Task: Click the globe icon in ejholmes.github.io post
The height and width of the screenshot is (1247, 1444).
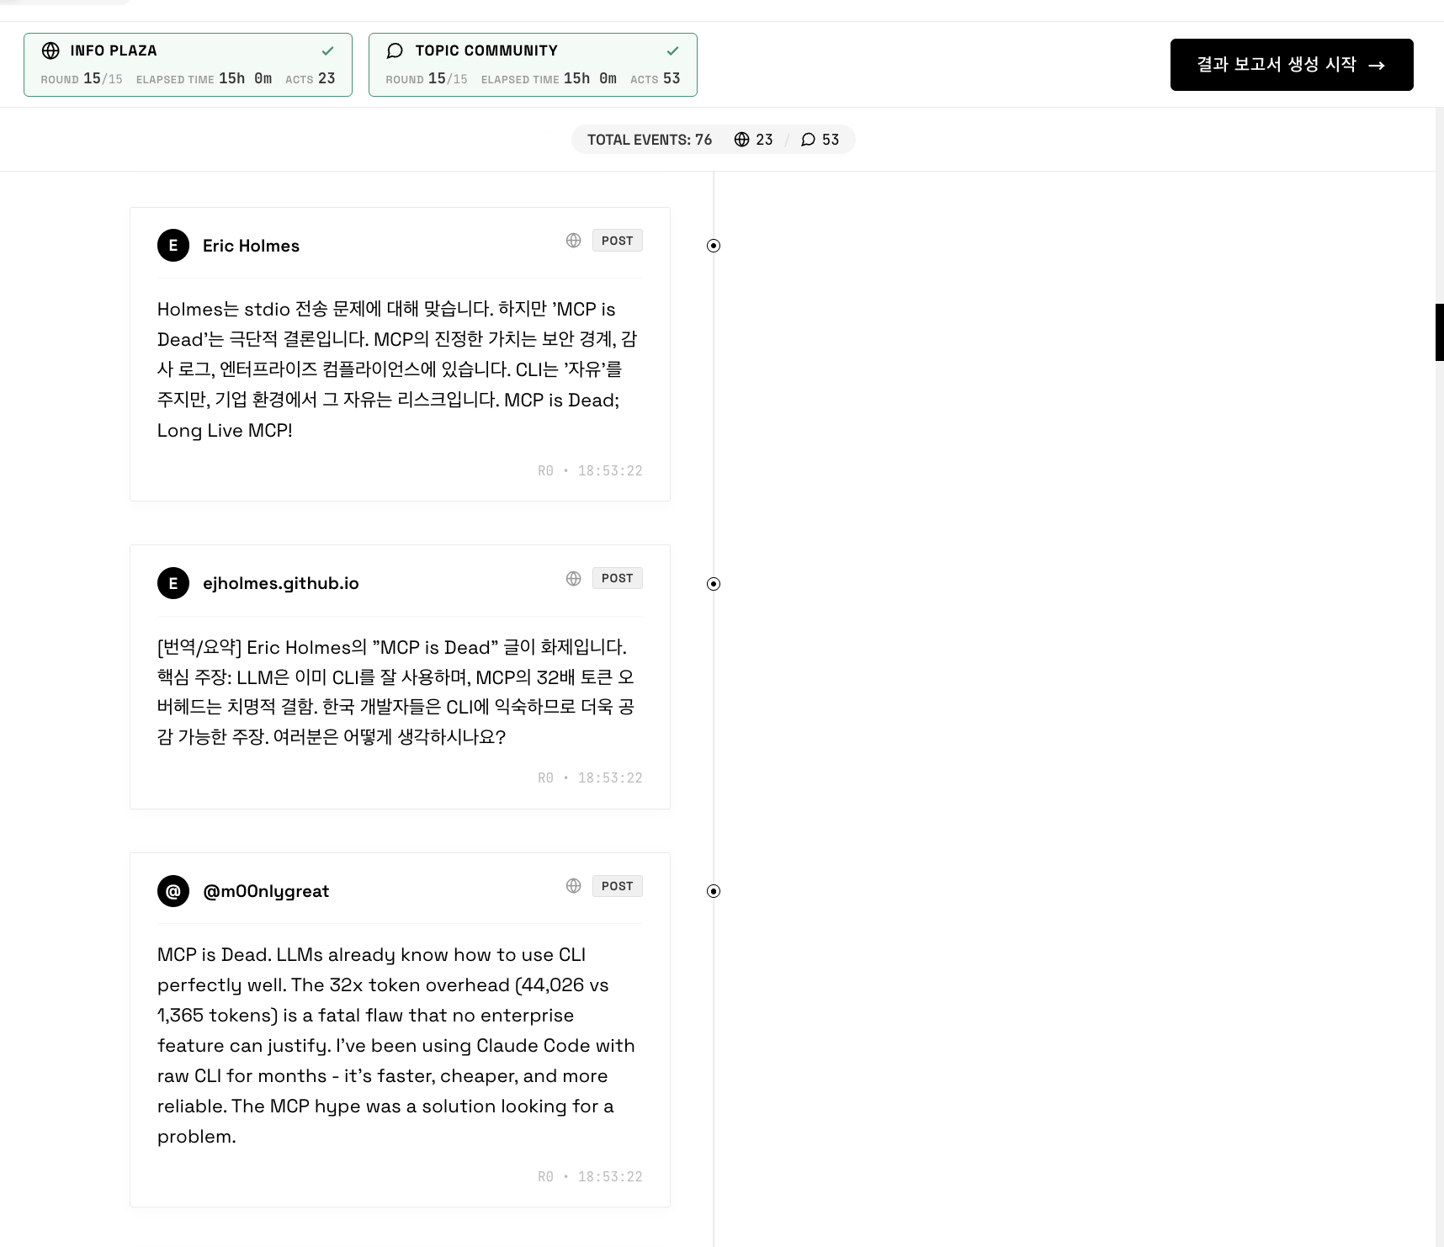Action: click(x=574, y=578)
